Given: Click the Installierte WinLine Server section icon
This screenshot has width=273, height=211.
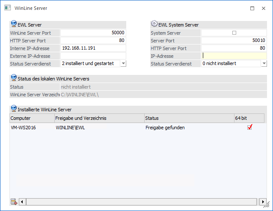Looking at the screenshot, I should (13, 109).
